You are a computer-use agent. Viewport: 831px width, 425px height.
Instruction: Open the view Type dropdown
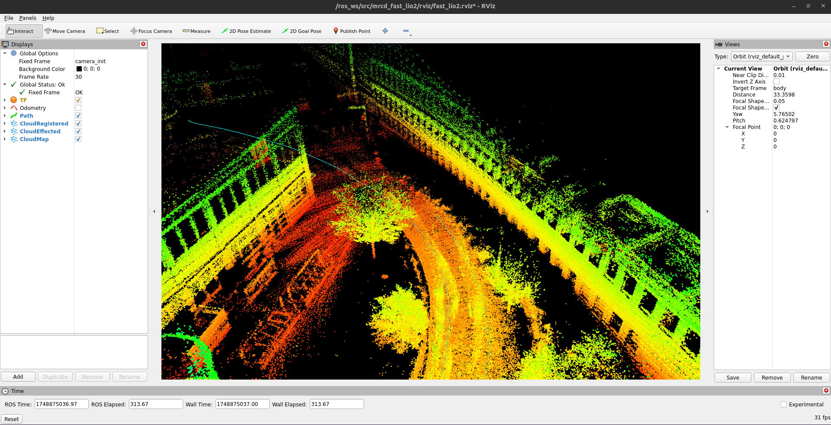point(762,57)
